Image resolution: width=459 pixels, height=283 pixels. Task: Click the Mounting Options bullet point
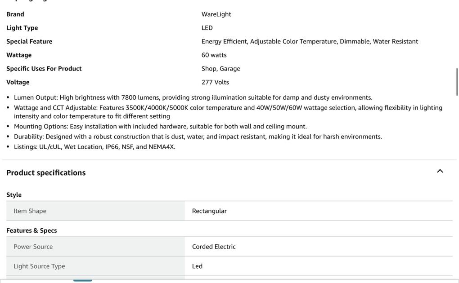tap(160, 126)
